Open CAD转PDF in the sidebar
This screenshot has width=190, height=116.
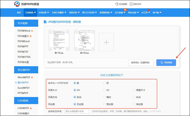[x=23, y=108]
